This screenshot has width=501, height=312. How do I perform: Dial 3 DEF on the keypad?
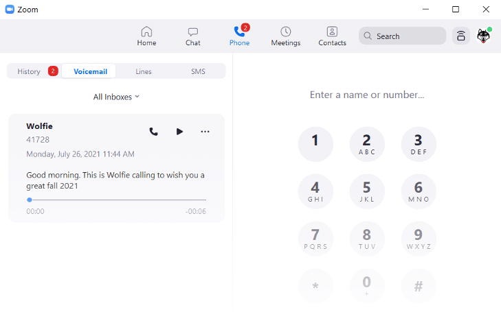[x=419, y=144]
